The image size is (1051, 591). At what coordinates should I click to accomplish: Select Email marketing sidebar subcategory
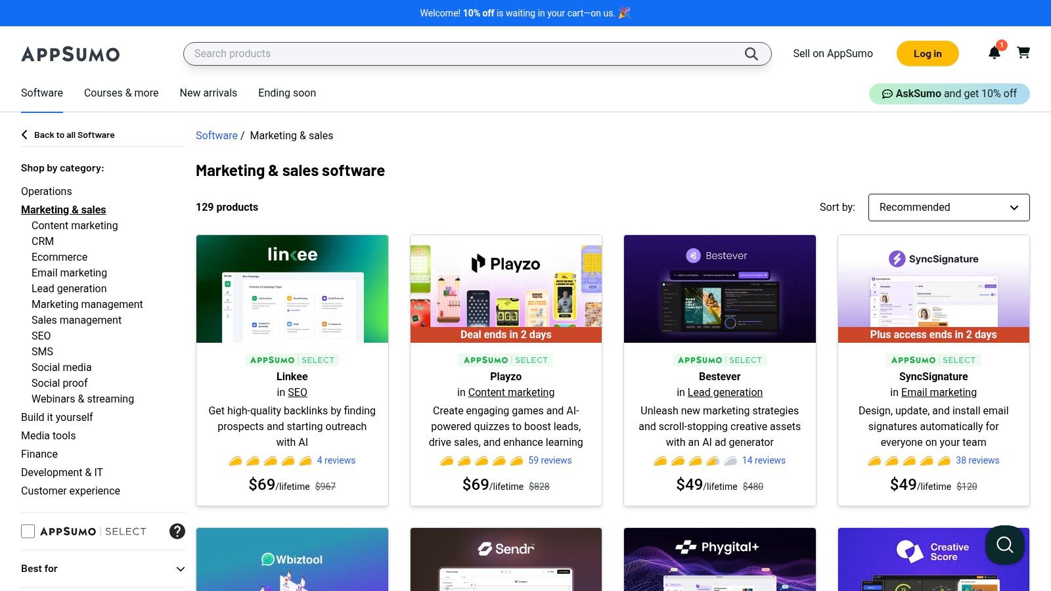(70, 273)
